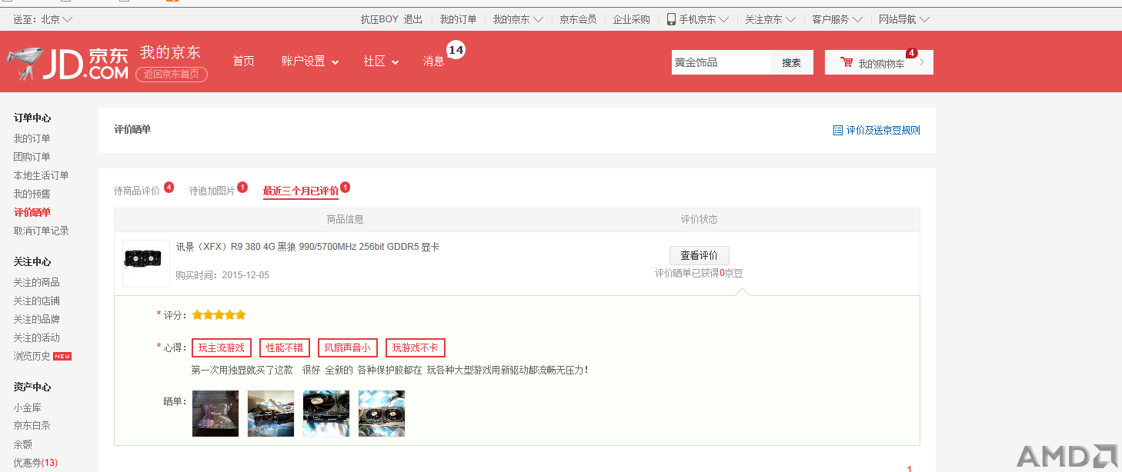Click the 退出 logout link
This screenshot has height=472, width=1122.
click(413, 19)
